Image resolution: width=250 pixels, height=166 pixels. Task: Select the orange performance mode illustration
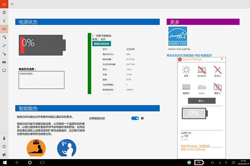36,148
